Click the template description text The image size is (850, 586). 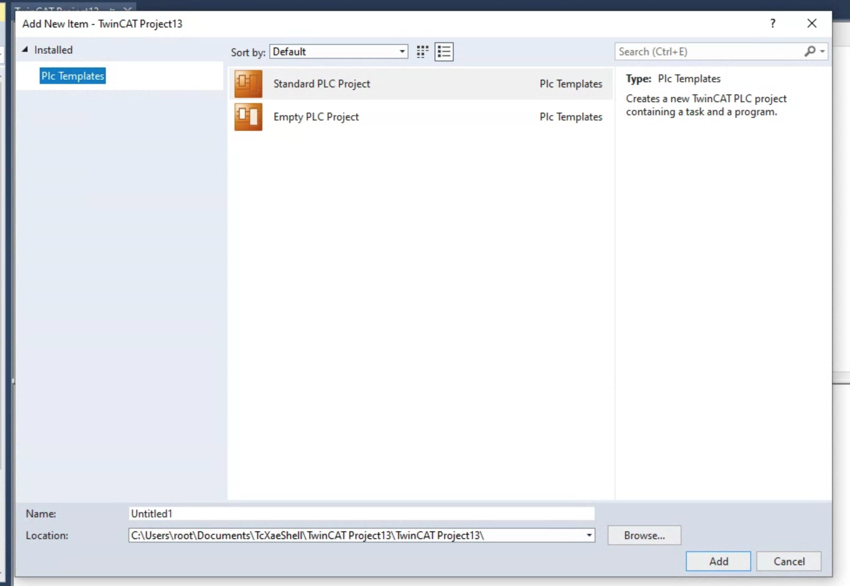click(x=706, y=105)
